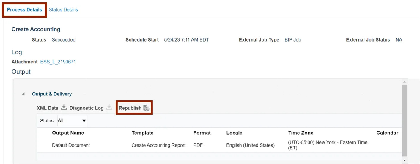Image resolution: width=420 pixels, height=164 pixels.
Task: Click the Republish text label
Action: coord(130,108)
